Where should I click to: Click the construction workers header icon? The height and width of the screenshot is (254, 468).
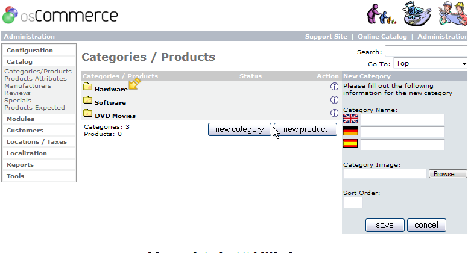click(x=452, y=13)
